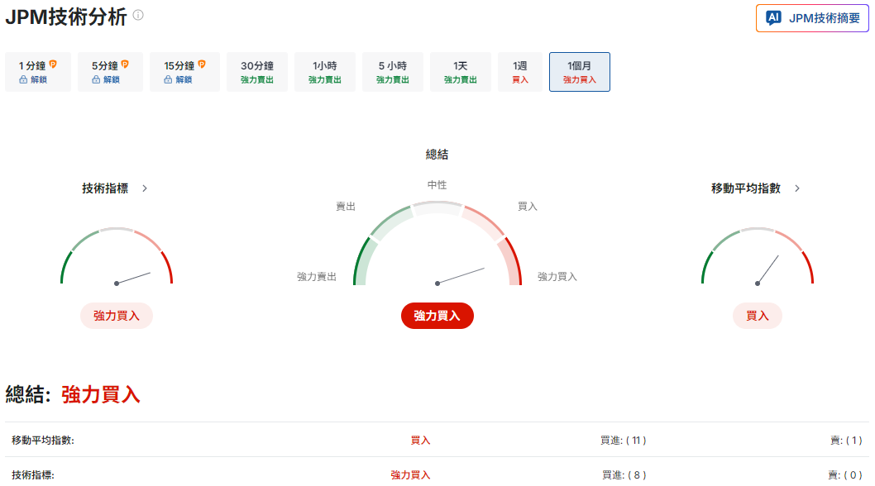
Task: Click the 買入 link in 移動平均指數 row
Action: pyautogui.click(x=420, y=440)
